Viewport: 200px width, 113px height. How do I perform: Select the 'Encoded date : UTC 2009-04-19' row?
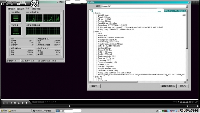pos(112,25)
